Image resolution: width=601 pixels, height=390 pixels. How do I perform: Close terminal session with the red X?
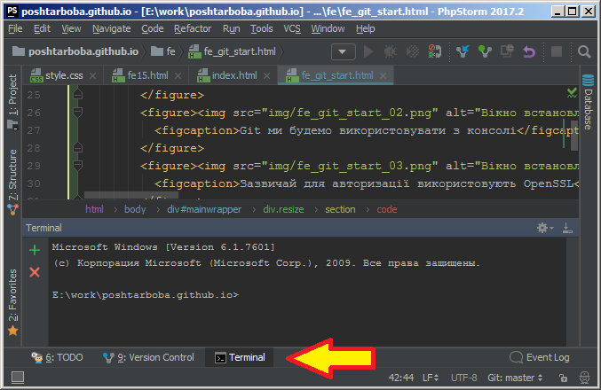pos(35,272)
